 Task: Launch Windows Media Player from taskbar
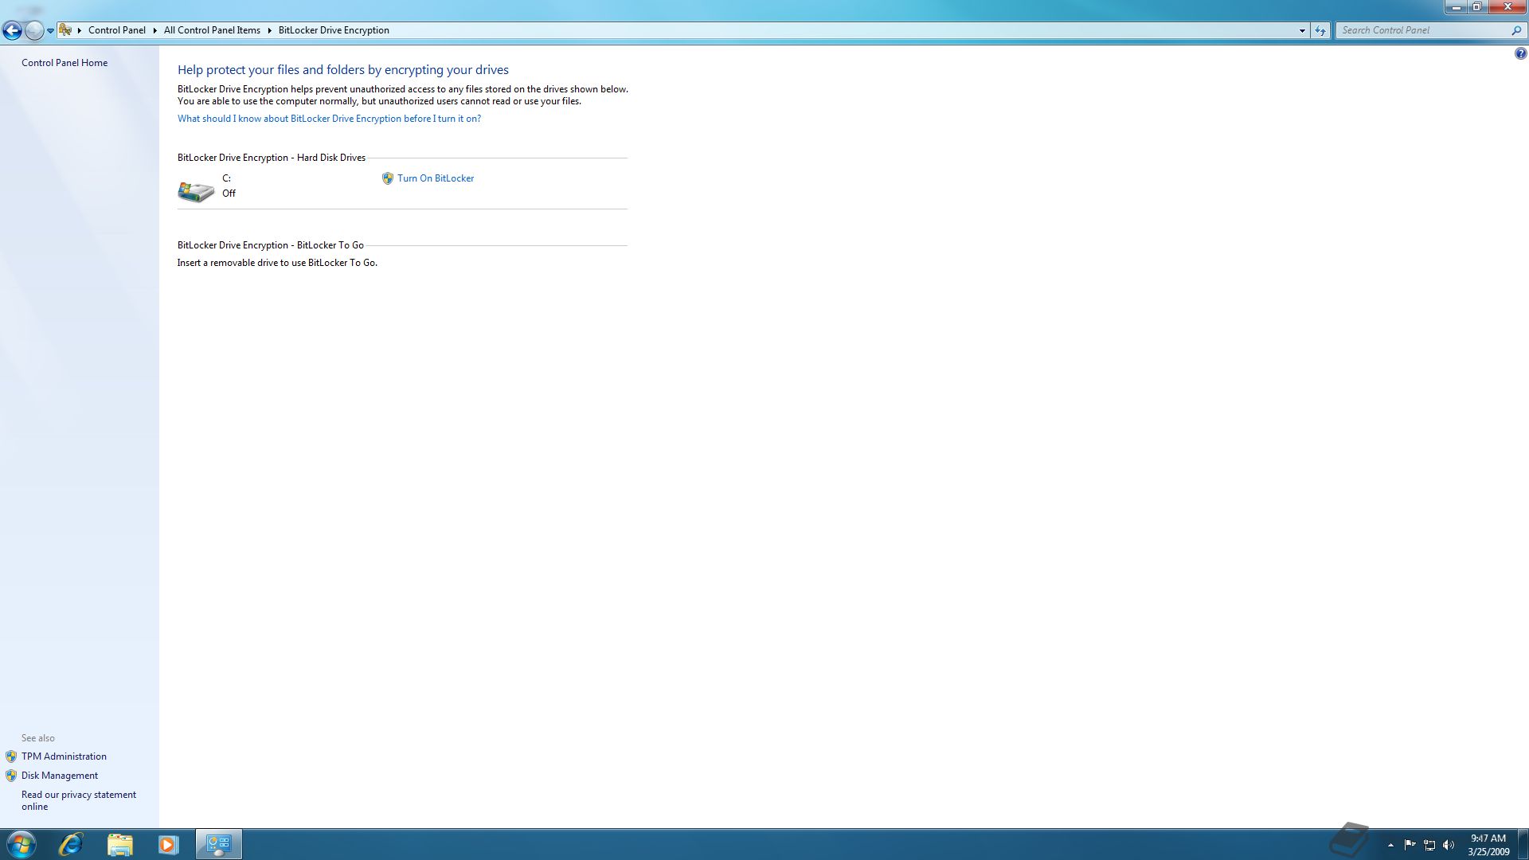click(x=168, y=844)
